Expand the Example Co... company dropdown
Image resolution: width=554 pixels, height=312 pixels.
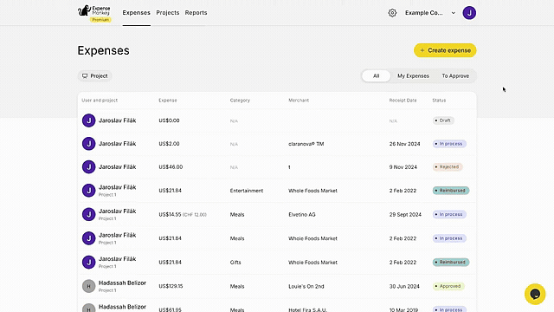tap(430, 13)
